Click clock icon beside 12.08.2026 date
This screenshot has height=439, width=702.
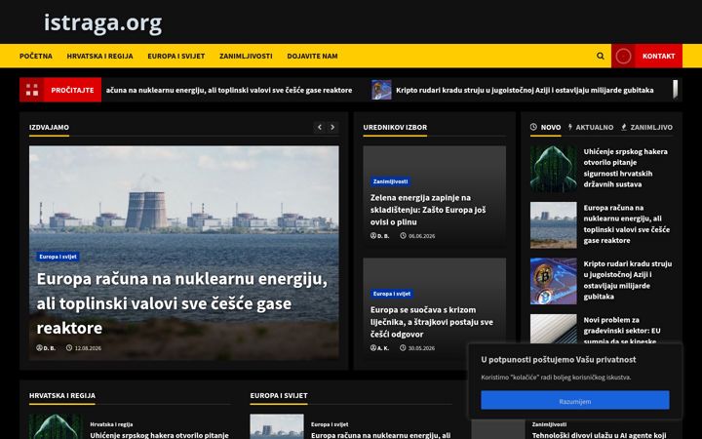[x=69, y=348]
